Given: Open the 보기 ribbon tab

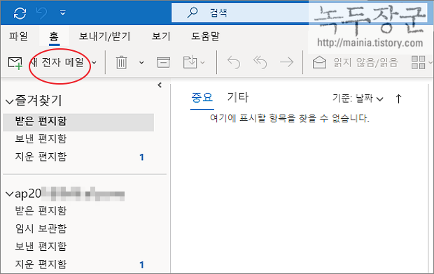Looking at the screenshot, I should click(x=161, y=36).
